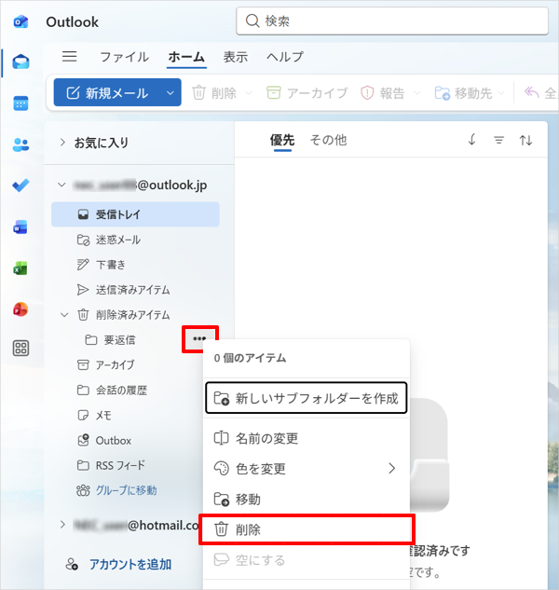Click 報告 in the ribbon

point(383,93)
